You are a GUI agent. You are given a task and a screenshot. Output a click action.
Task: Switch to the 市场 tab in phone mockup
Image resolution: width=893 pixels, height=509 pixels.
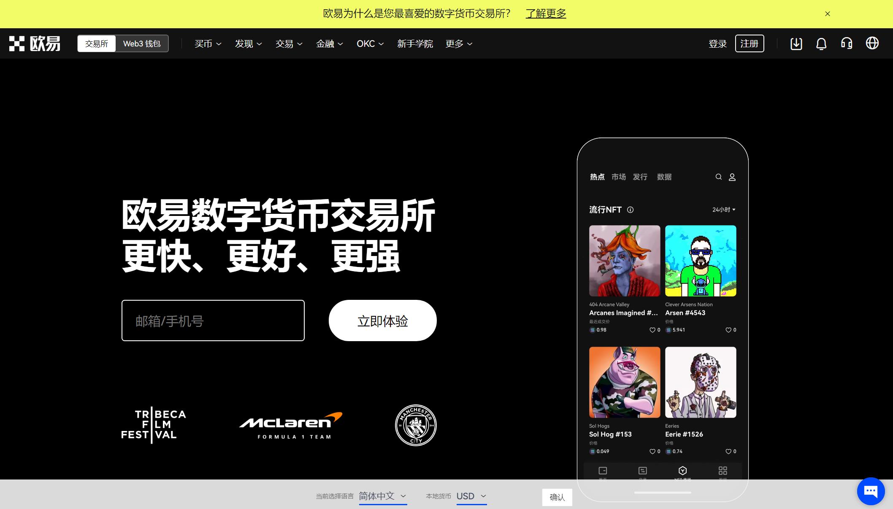(x=619, y=177)
